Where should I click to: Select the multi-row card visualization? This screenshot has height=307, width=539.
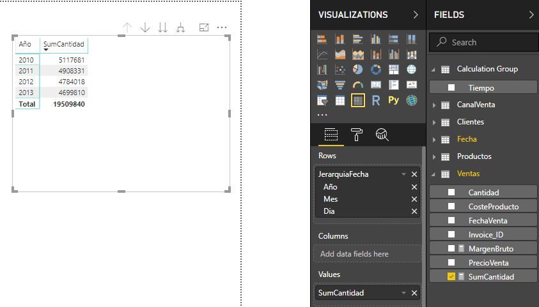point(394,85)
